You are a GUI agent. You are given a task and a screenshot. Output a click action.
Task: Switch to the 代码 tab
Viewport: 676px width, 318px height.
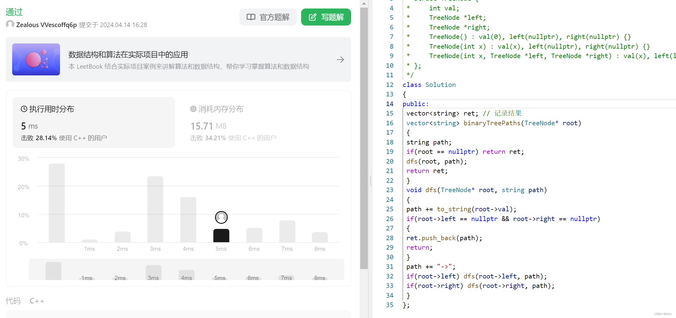pos(13,300)
